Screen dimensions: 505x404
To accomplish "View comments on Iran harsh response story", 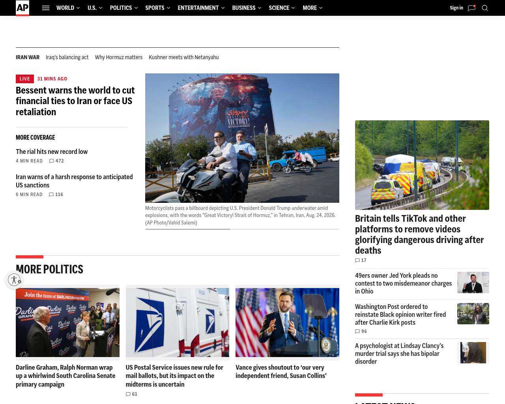I will [56, 195].
